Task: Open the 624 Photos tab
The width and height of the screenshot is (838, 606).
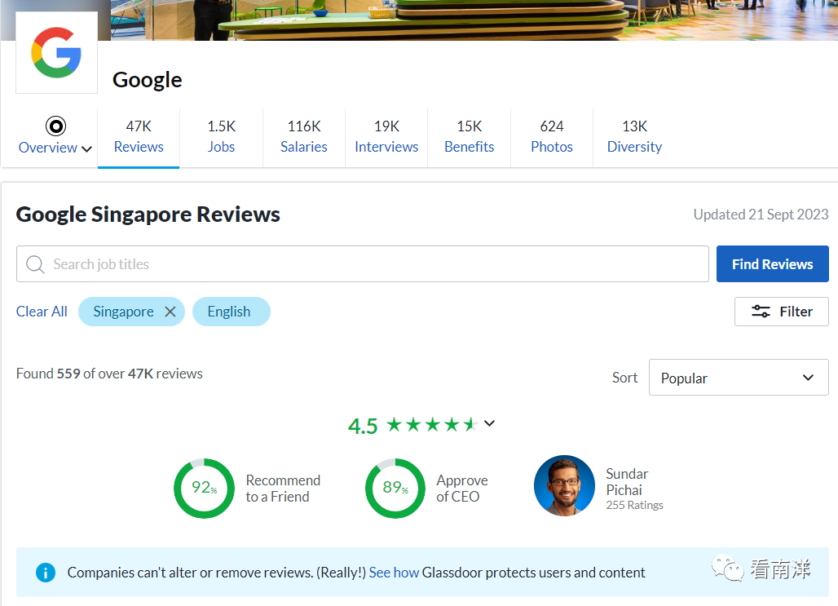Action: (x=552, y=136)
